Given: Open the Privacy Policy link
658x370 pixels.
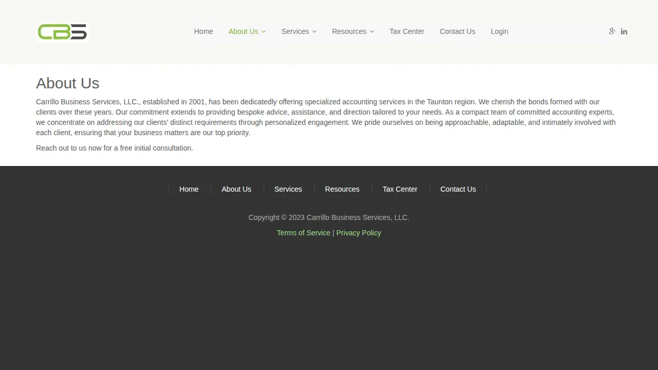Looking at the screenshot, I should (359, 233).
